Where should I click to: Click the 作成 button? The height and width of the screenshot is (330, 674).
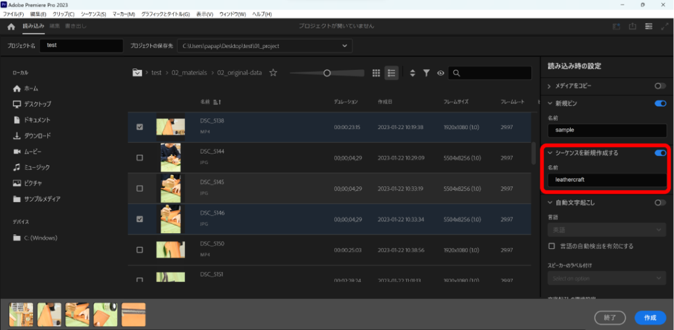(650, 317)
